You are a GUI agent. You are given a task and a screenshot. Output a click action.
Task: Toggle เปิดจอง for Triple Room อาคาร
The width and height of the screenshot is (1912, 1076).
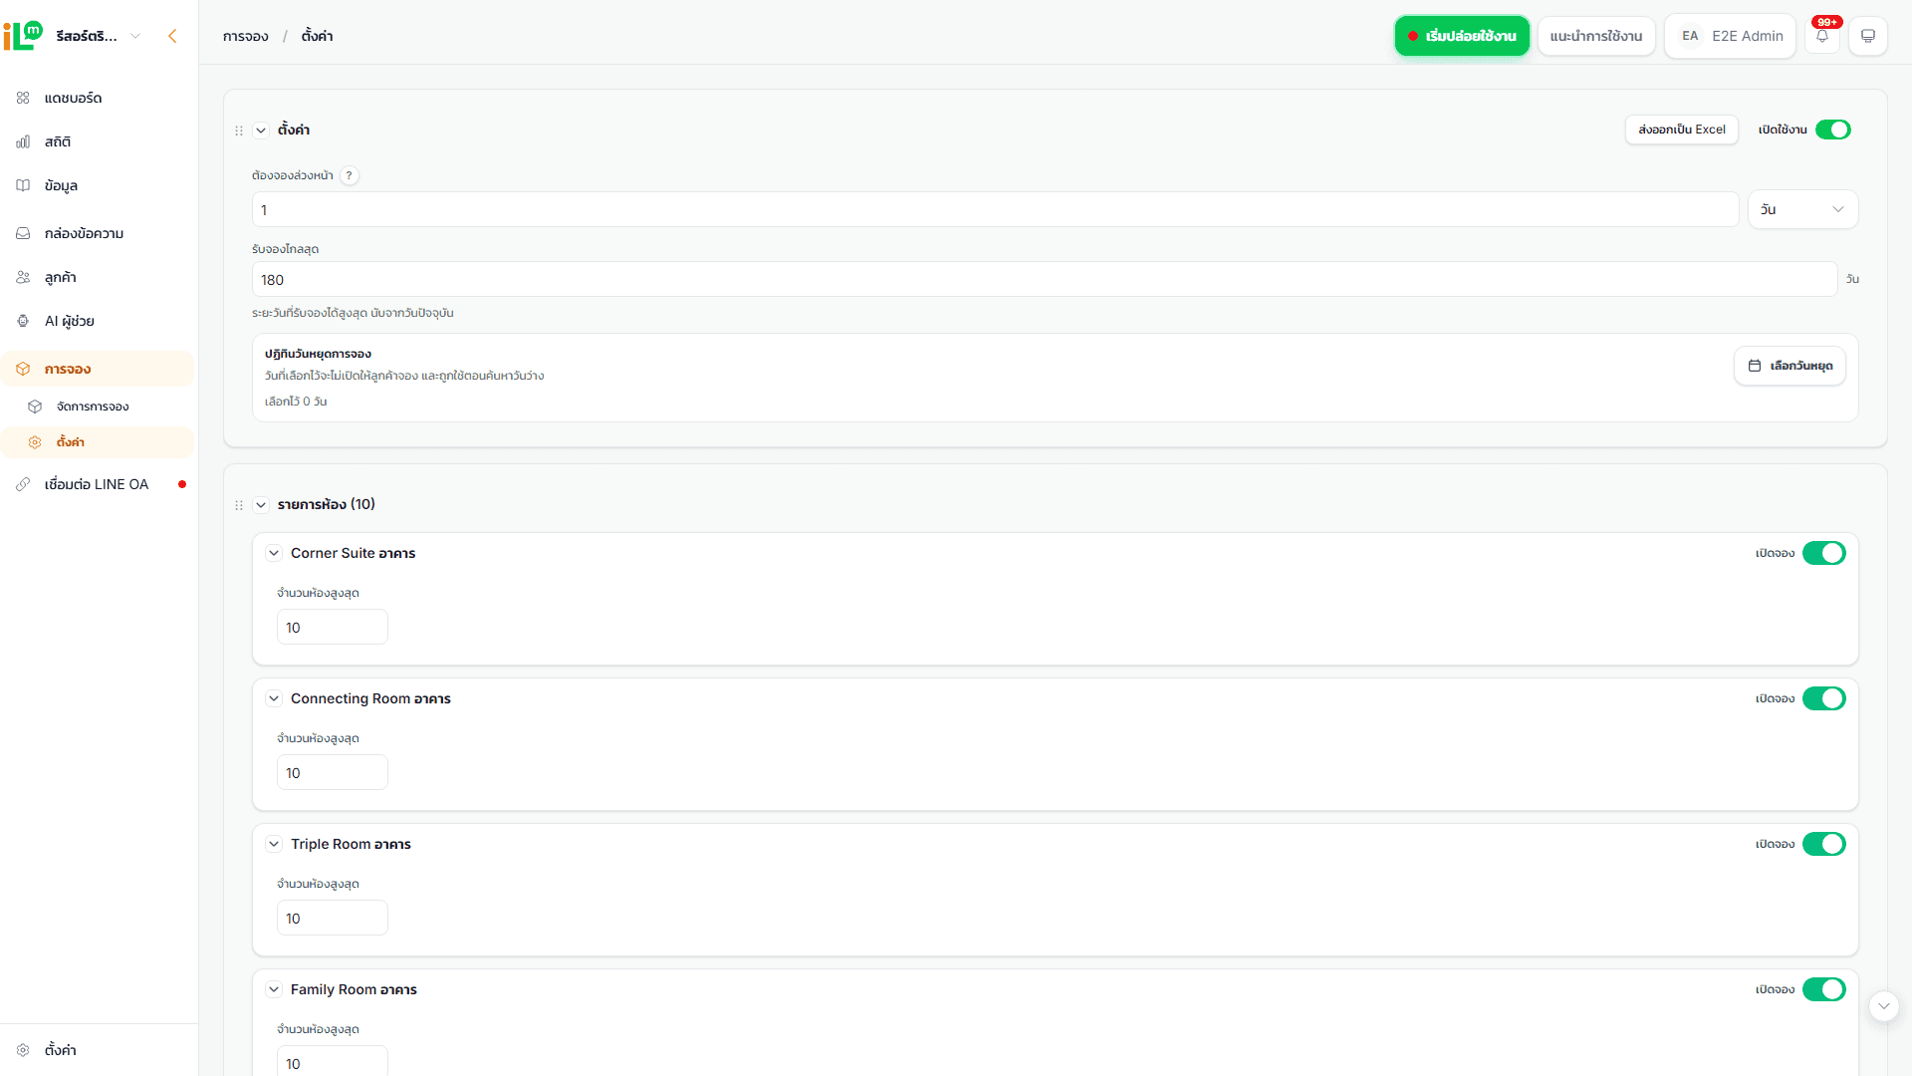point(1824,844)
